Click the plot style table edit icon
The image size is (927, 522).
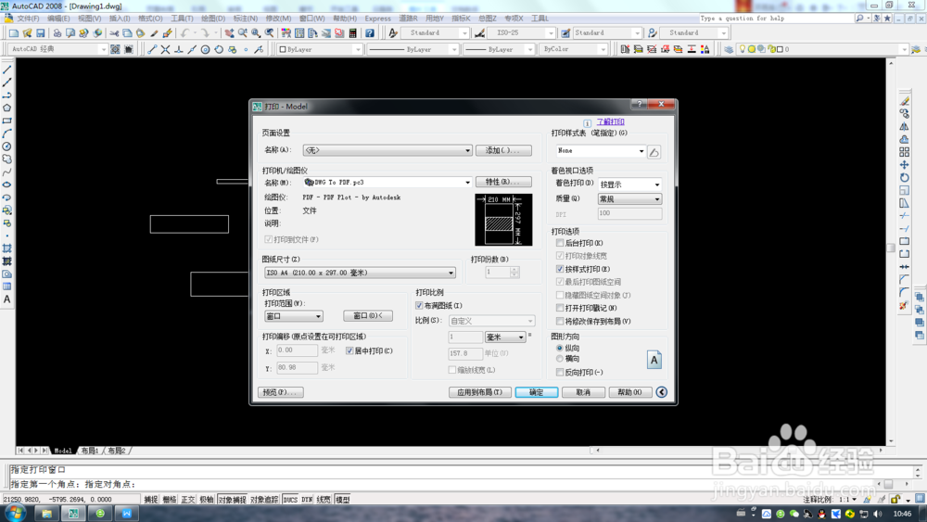coord(654,152)
